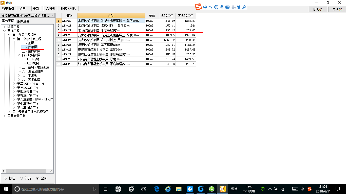Screen dimensions: 346x194
Task: Expand the 建筑工程 tree node
Action: click(x=5, y=27)
